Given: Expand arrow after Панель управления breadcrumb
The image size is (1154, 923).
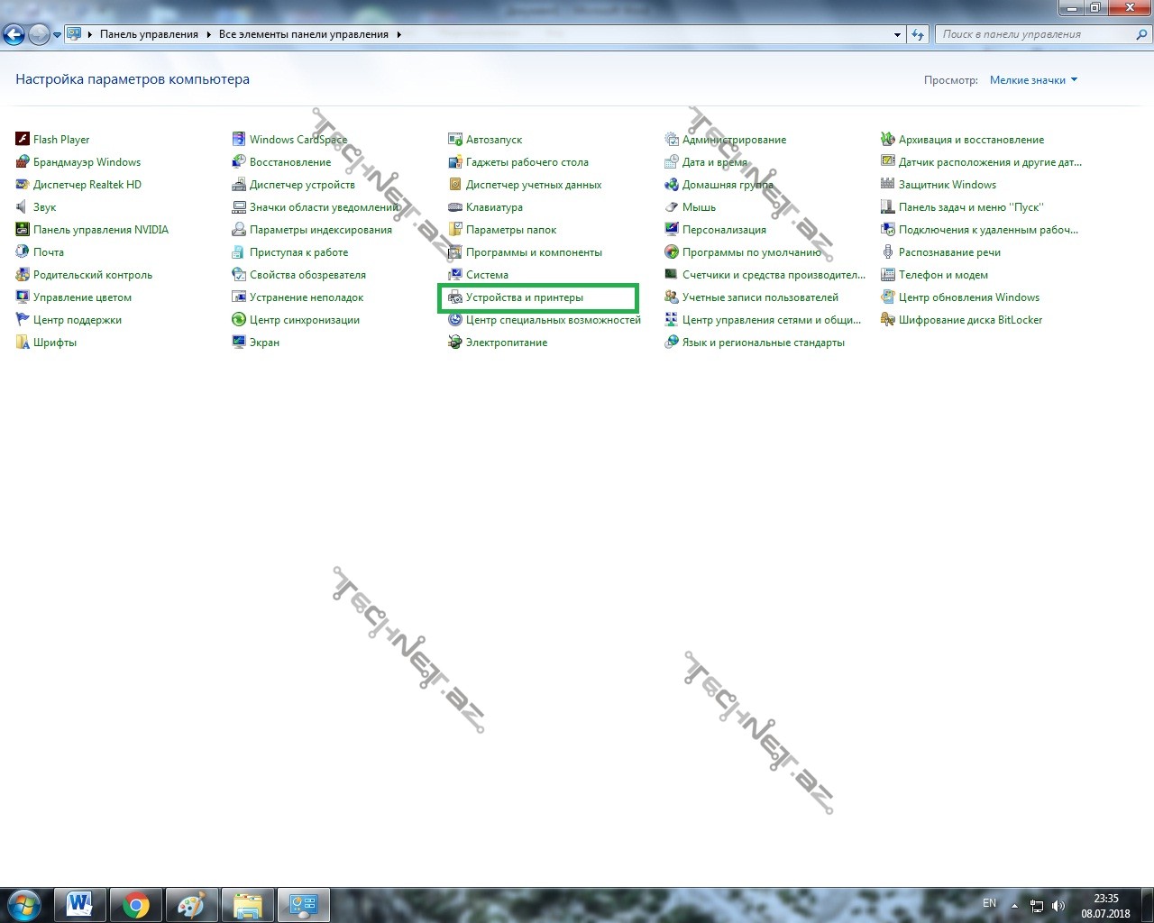Looking at the screenshot, I should [208, 34].
